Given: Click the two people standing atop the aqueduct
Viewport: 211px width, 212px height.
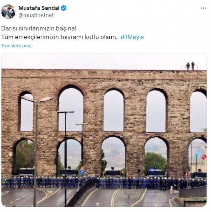Looking at the screenshot, I should click(x=190, y=66).
